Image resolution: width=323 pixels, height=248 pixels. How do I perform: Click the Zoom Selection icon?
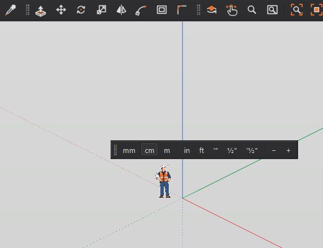click(x=316, y=9)
